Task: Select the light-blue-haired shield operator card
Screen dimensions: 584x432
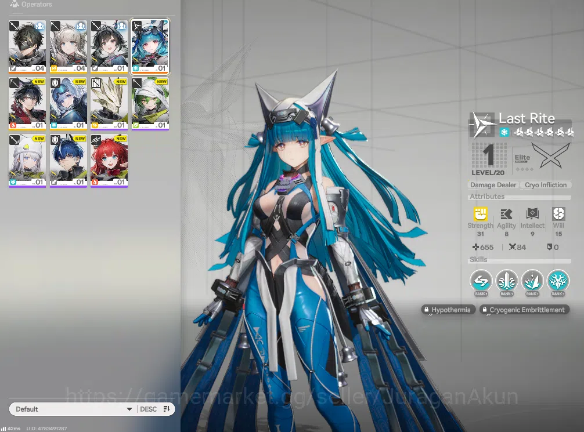Action: (x=68, y=104)
